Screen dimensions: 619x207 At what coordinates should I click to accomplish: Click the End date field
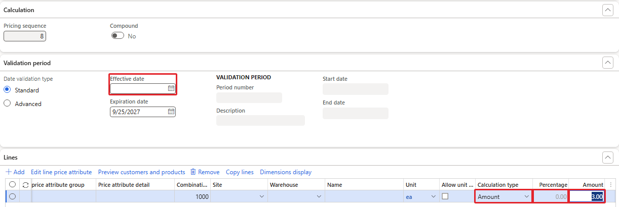coord(356,113)
